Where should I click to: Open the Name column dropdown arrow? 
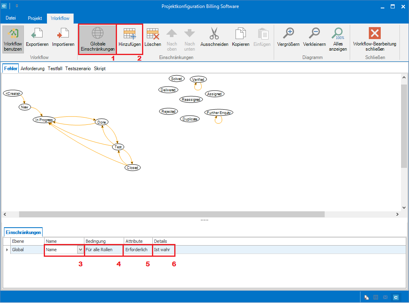(80, 250)
